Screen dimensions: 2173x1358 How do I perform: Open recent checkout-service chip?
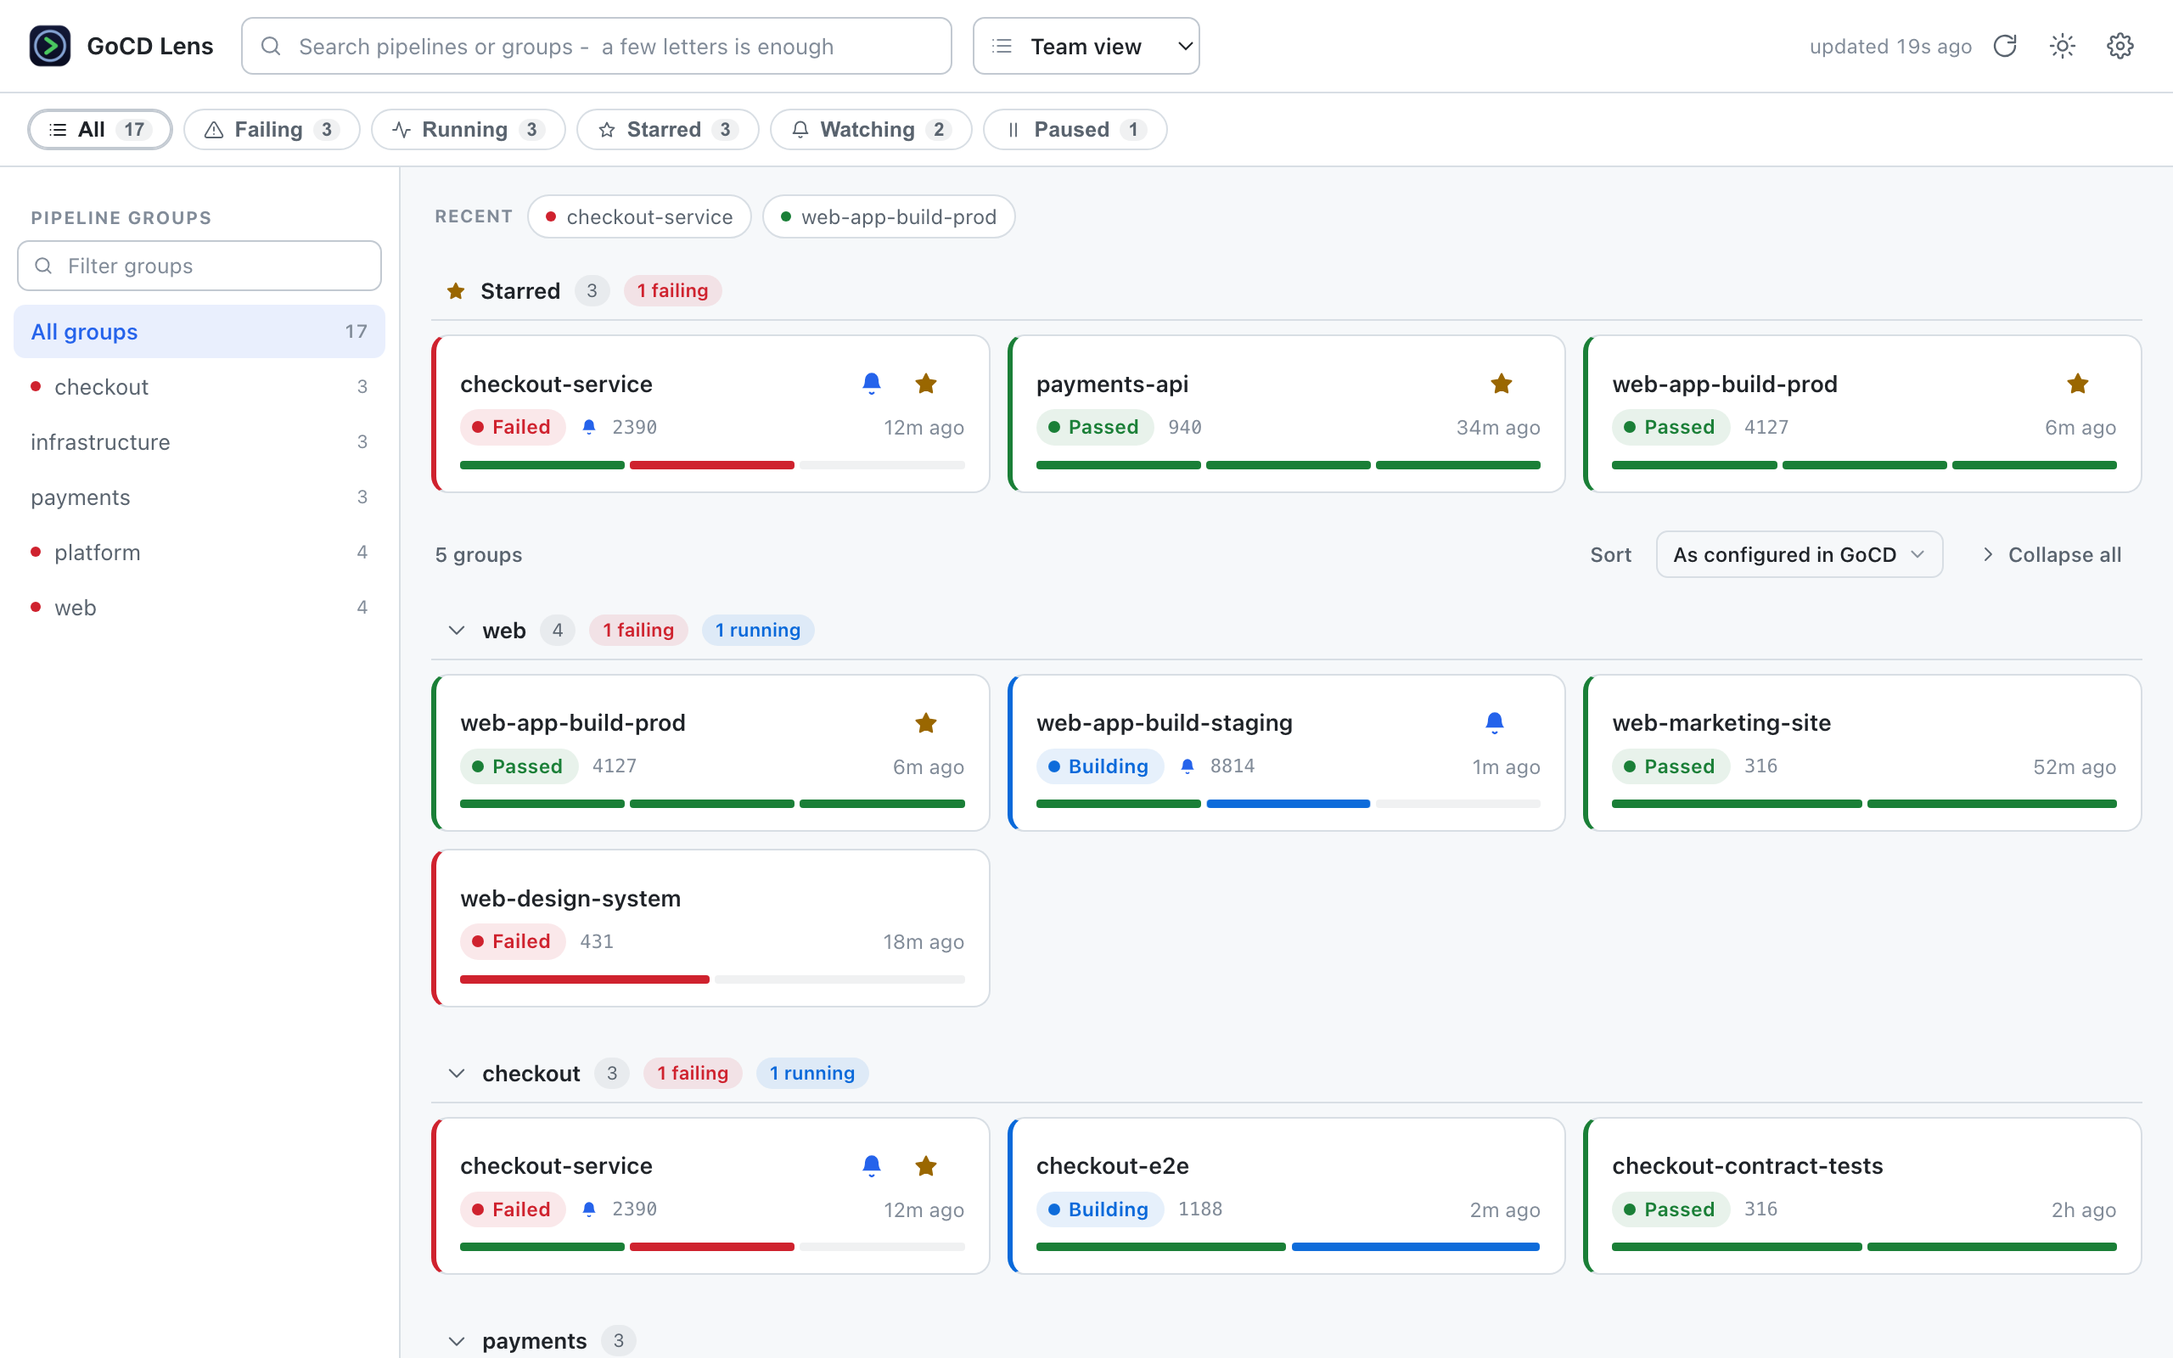(639, 216)
